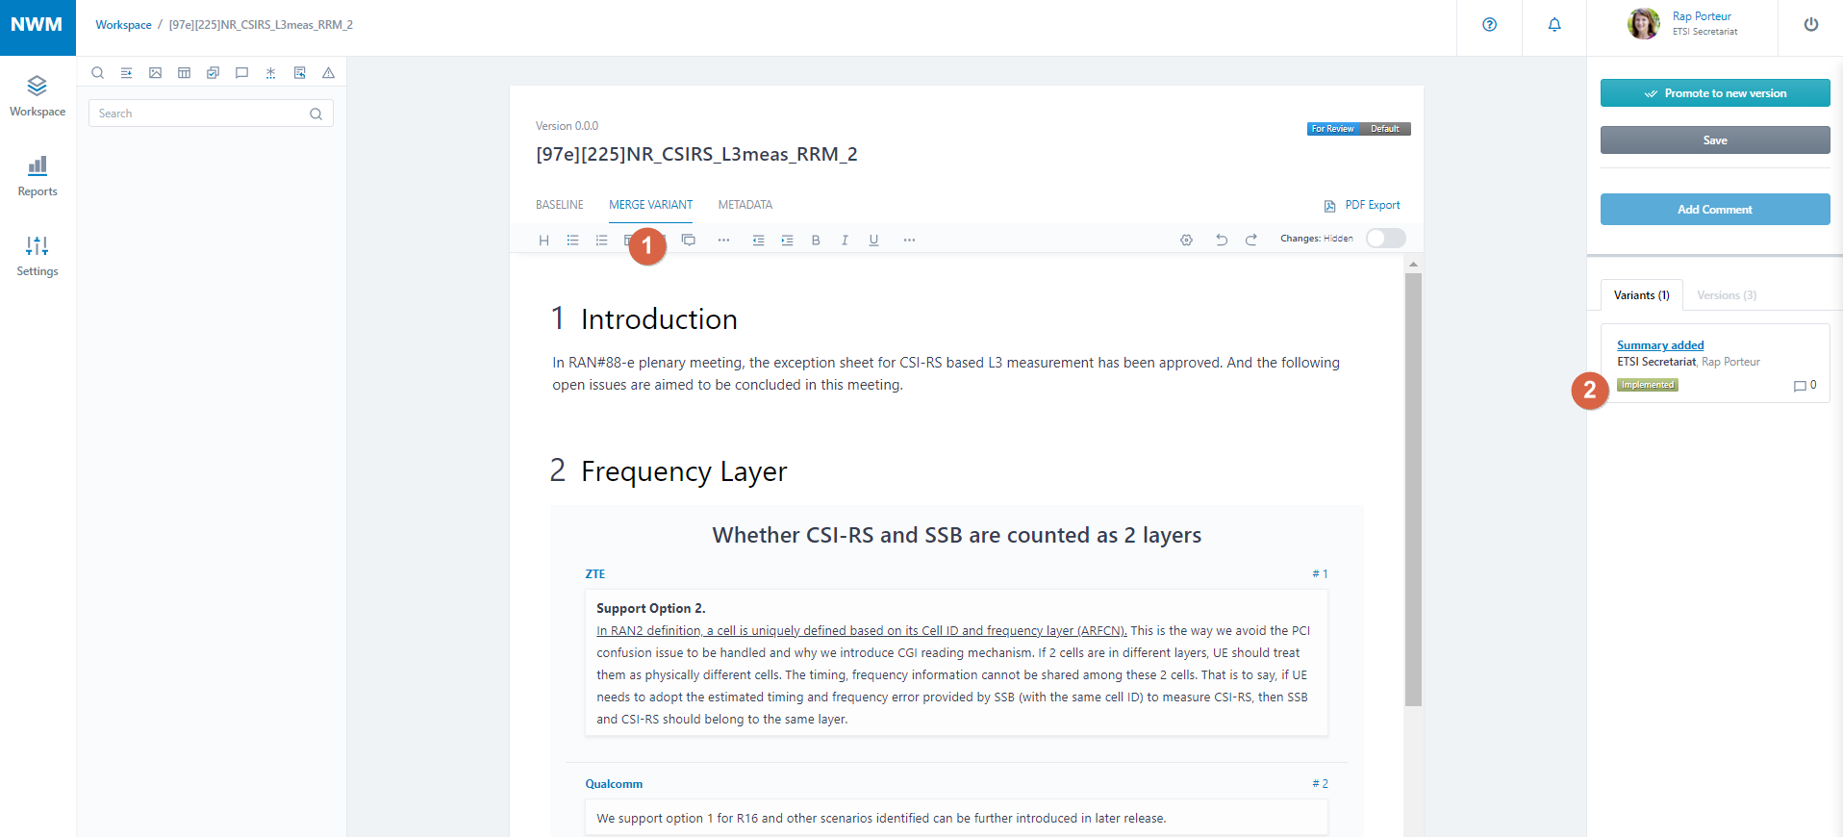
Task: Open help question mark icon
Action: (1489, 25)
